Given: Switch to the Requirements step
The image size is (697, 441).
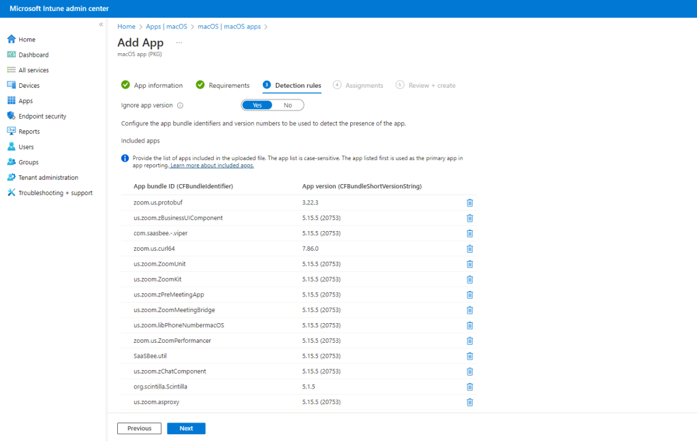Looking at the screenshot, I should (x=228, y=85).
